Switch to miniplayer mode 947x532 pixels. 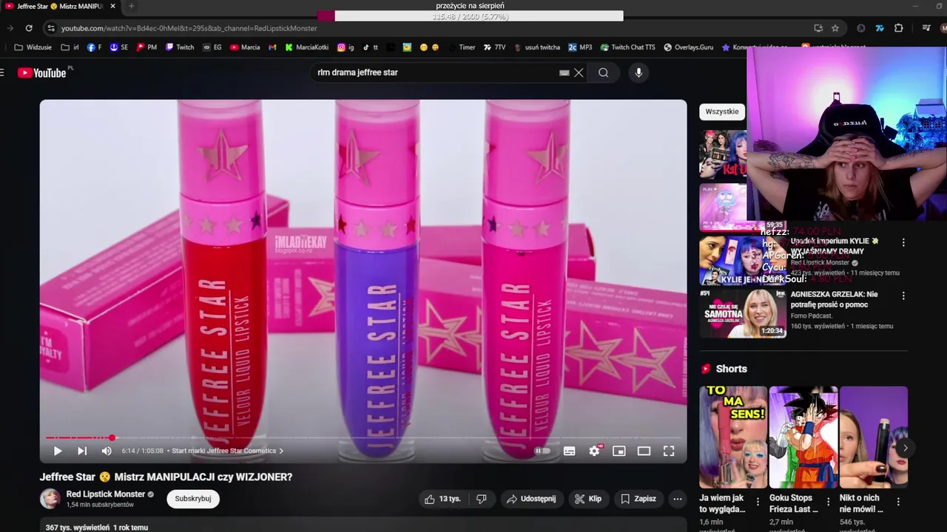619,451
